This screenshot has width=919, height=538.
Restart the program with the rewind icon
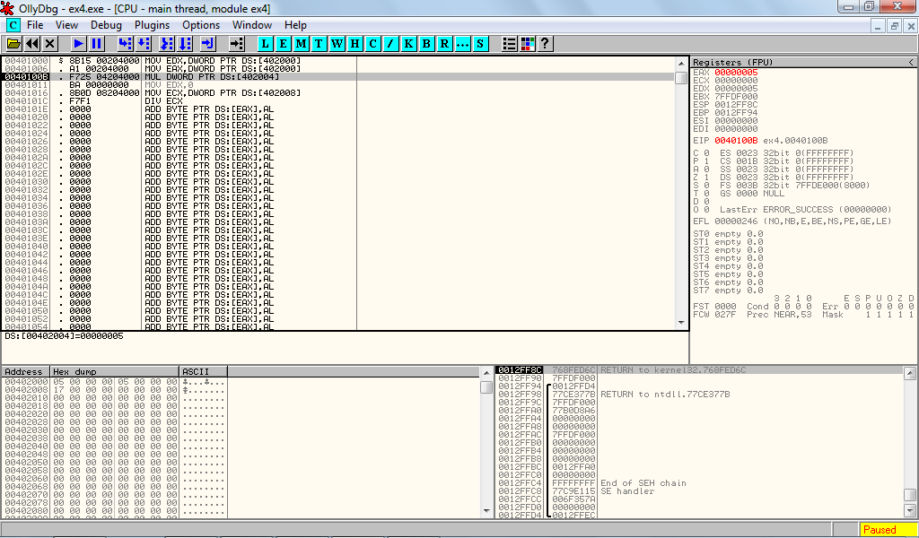[x=32, y=43]
